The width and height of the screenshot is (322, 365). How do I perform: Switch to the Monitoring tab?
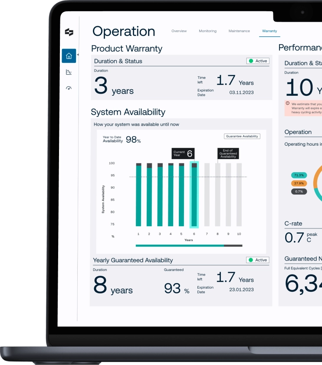[x=207, y=31]
